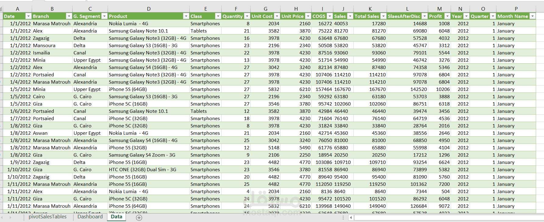Viewport: 544px width, 222px height.
Task: Open the Unit Cost filter dropdown
Action: coord(277,16)
